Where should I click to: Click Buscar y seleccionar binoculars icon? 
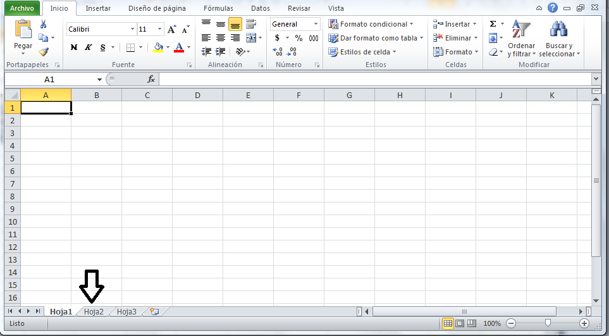[x=558, y=38]
